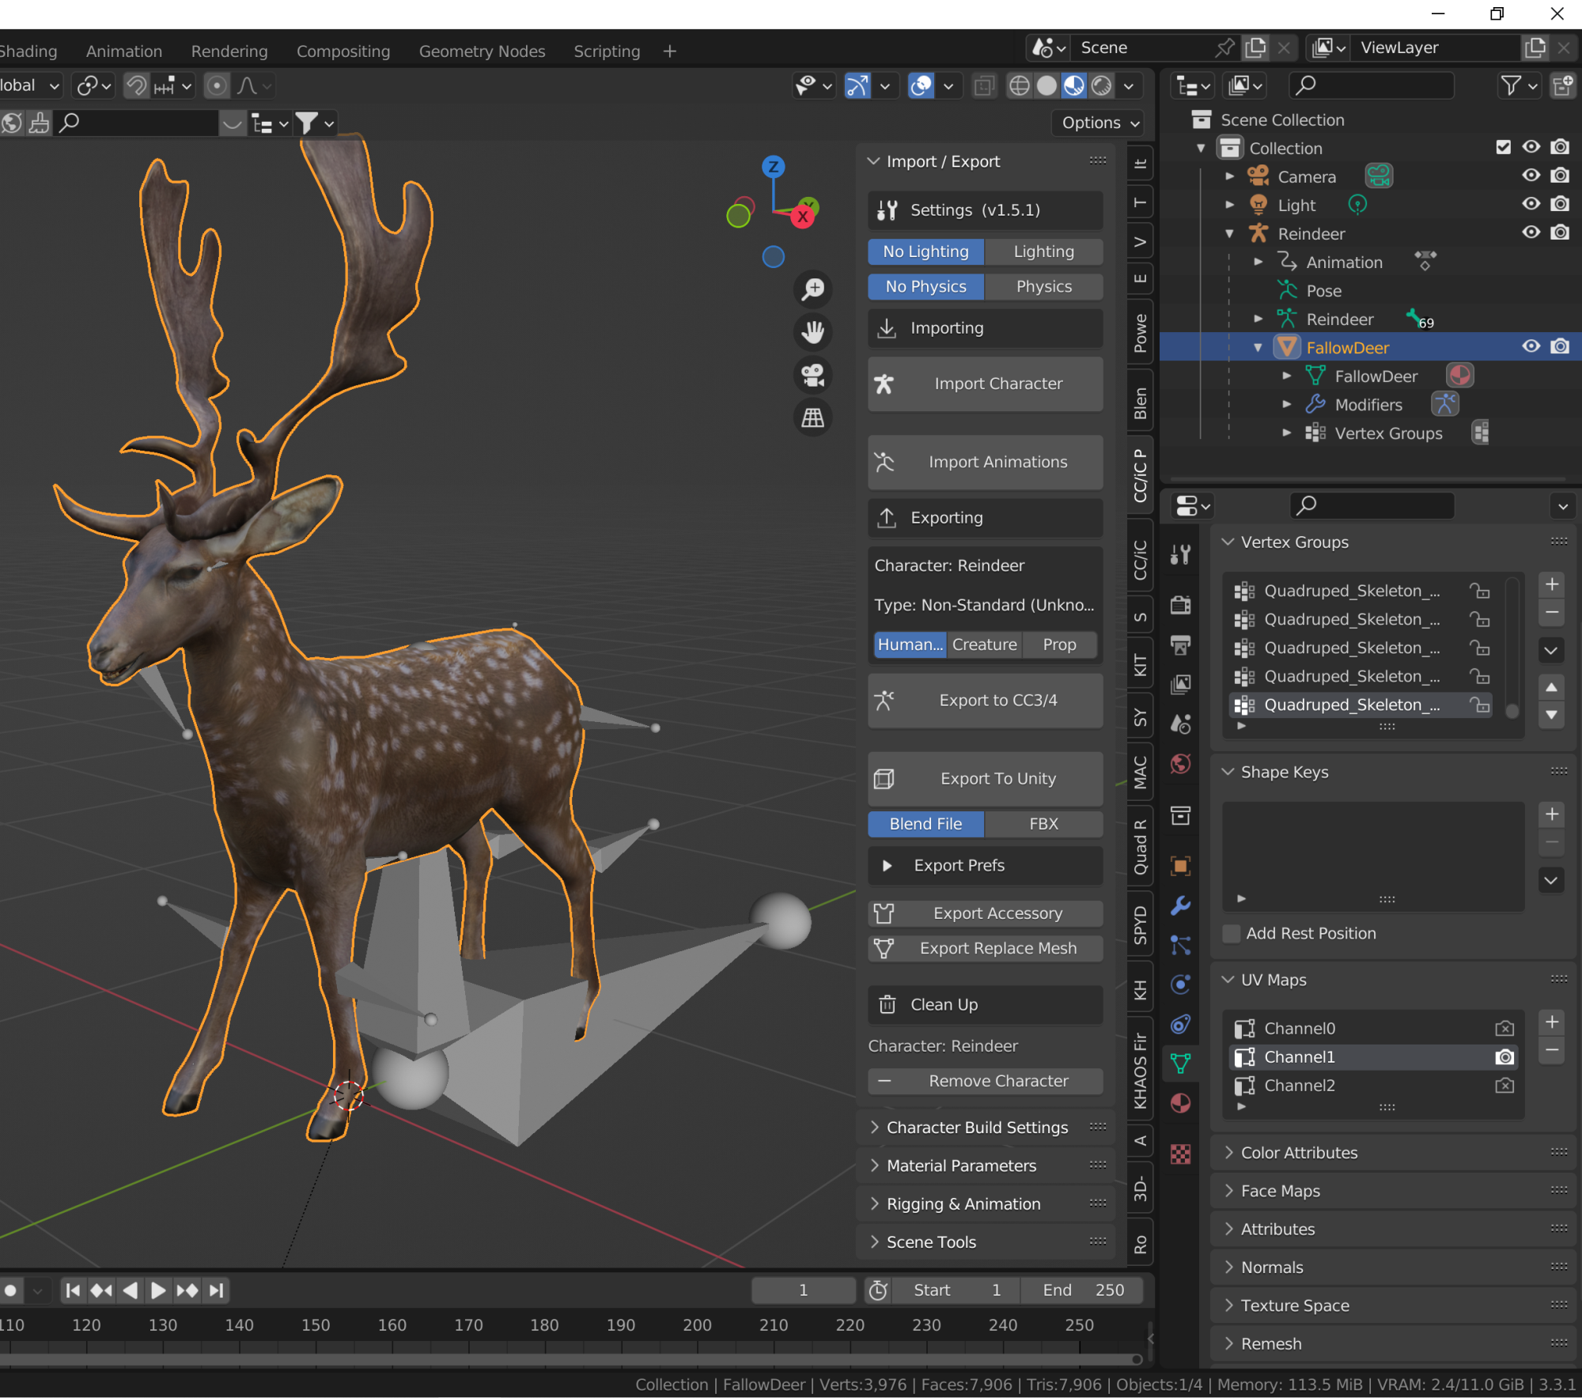The width and height of the screenshot is (1582, 1398).
Task: Switch to the Scripting workspace tab
Action: (x=607, y=51)
